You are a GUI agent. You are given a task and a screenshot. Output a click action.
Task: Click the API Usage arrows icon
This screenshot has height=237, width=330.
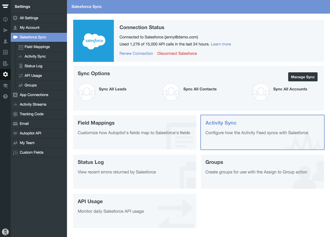click(x=21, y=76)
